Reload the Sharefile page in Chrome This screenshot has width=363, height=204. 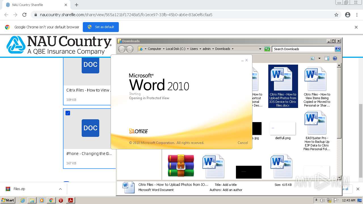point(24,15)
